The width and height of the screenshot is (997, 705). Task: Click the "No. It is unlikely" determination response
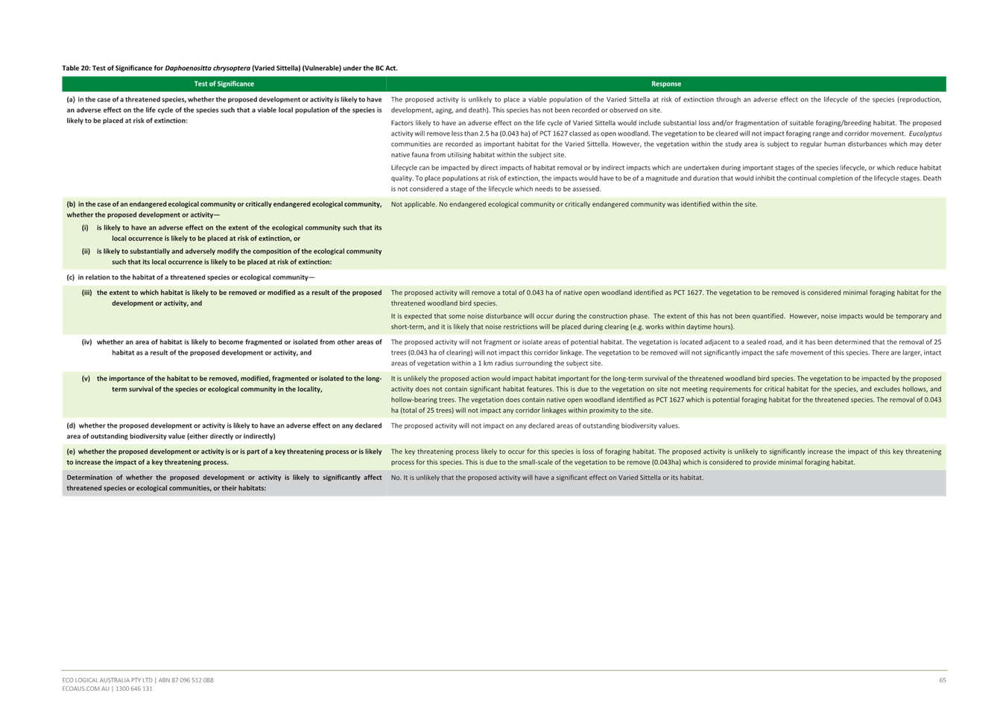[x=546, y=478]
